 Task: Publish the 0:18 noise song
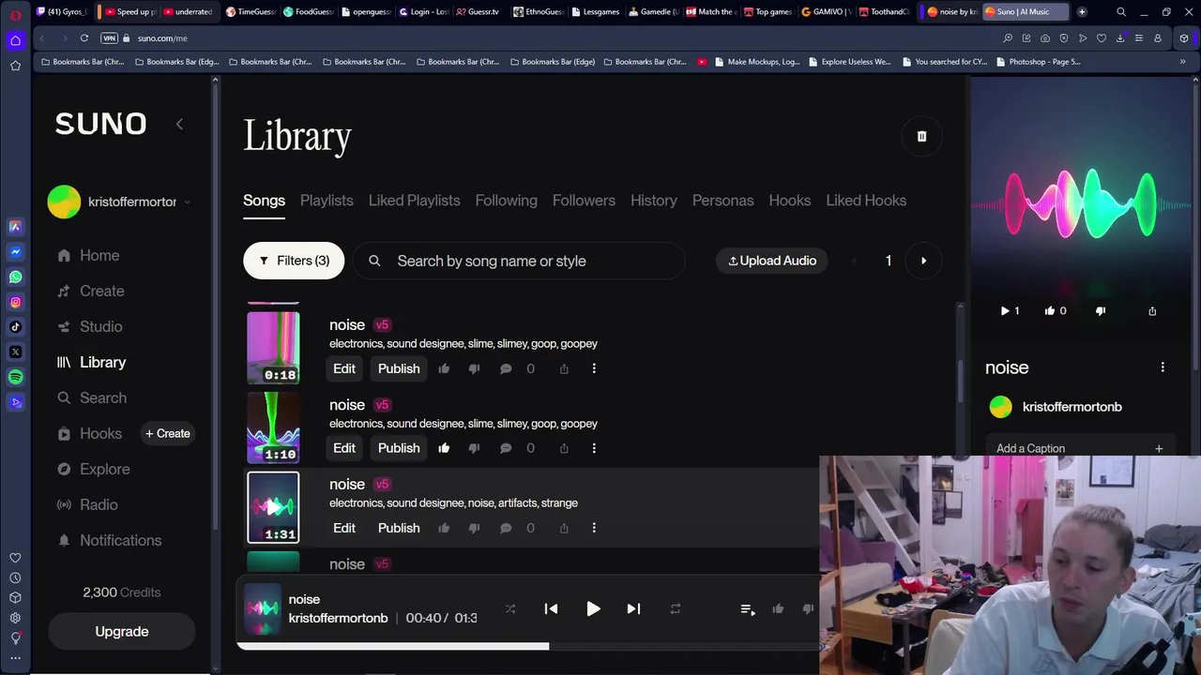pyautogui.click(x=399, y=368)
